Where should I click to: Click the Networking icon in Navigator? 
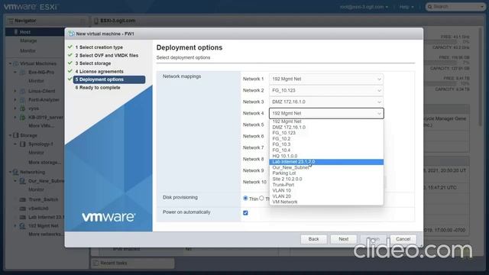tap(15, 172)
